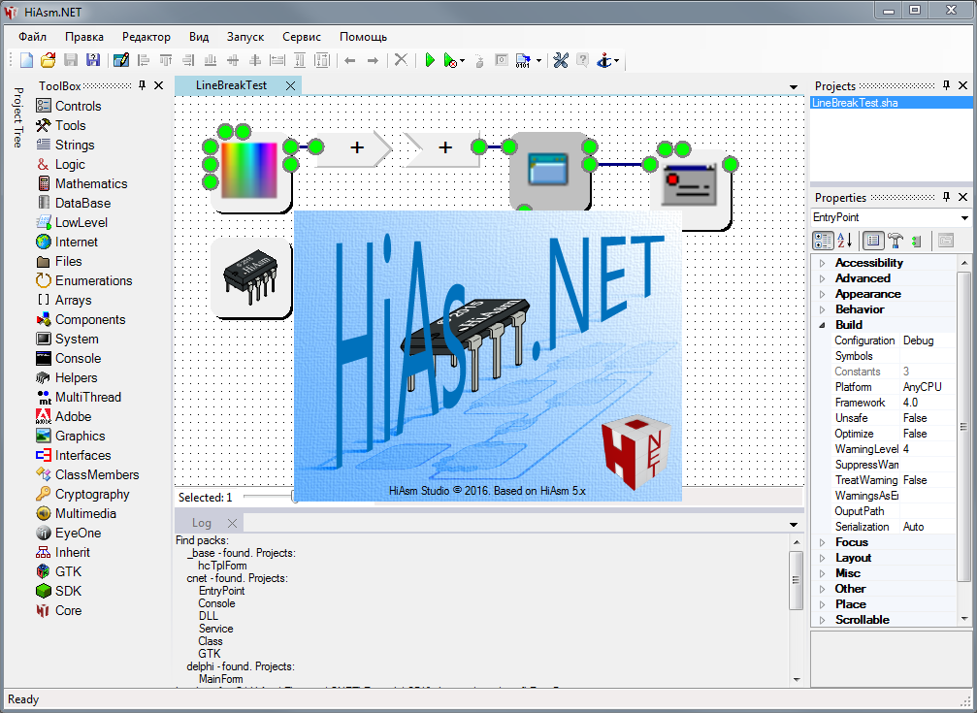Image resolution: width=977 pixels, height=713 pixels.
Task: Open the Запуск menu
Action: (x=244, y=37)
